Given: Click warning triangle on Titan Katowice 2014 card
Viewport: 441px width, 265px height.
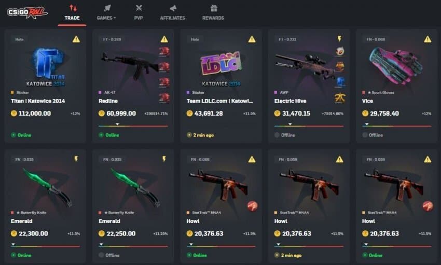Looking at the screenshot, I should [x=76, y=39].
